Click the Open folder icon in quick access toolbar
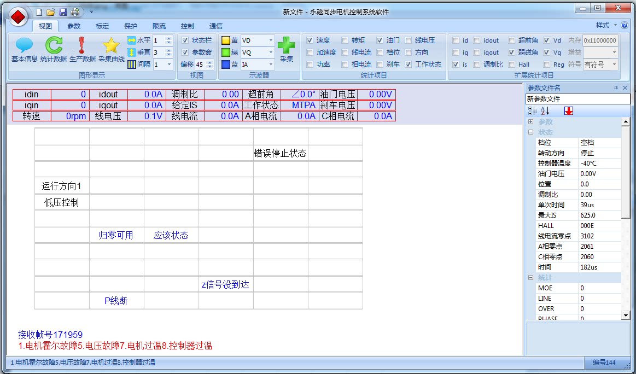 pyautogui.click(x=51, y=12)
